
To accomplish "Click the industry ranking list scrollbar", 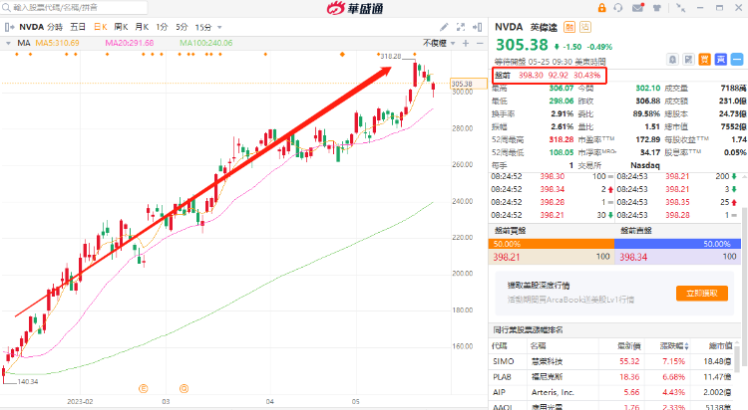I will click(738, 360).
